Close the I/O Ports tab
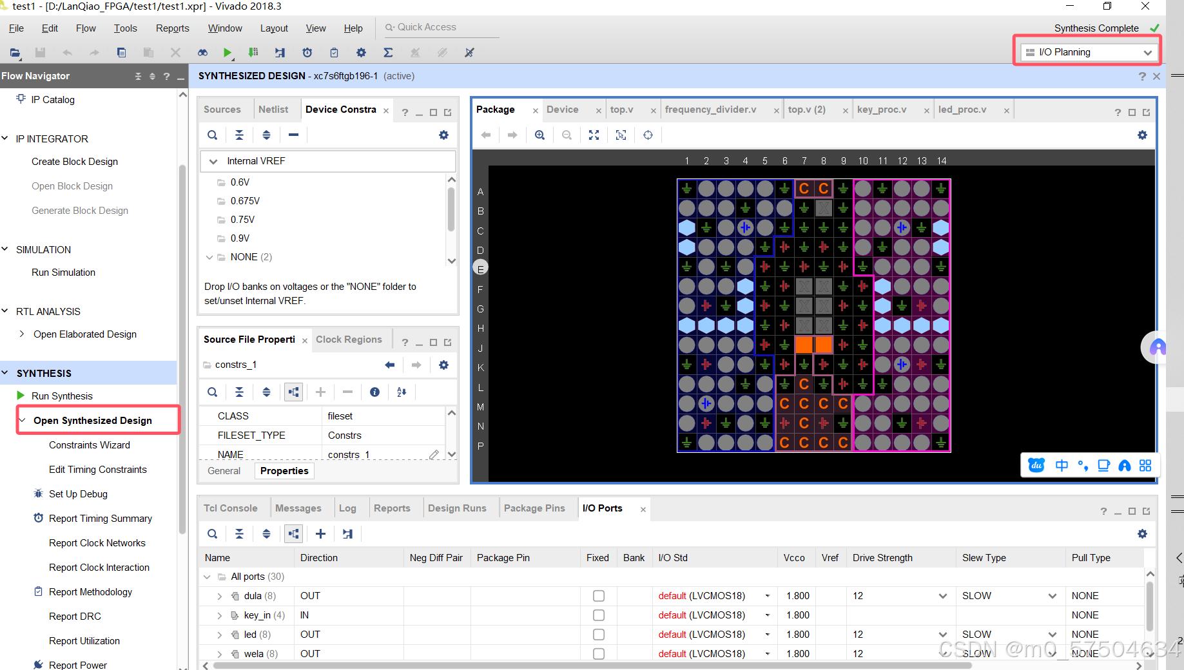 pyautogui.click(x=643, y=509)
